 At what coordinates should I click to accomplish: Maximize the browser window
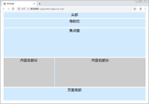point(140,1)
